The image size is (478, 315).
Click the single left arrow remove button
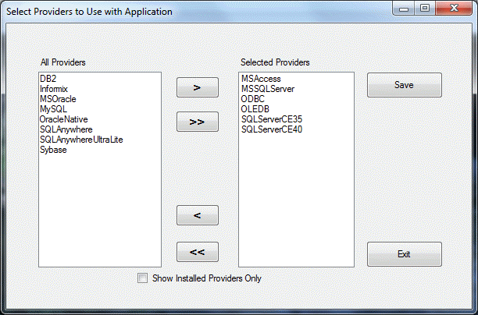coord(198,215)
